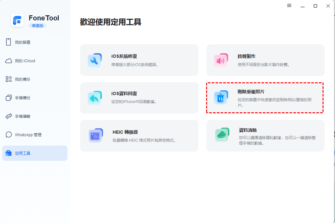The height and width of the screenshot is (223, 335).
Task: Go to 手機備份 in the sidebar
Action: (x=23, y=98)
